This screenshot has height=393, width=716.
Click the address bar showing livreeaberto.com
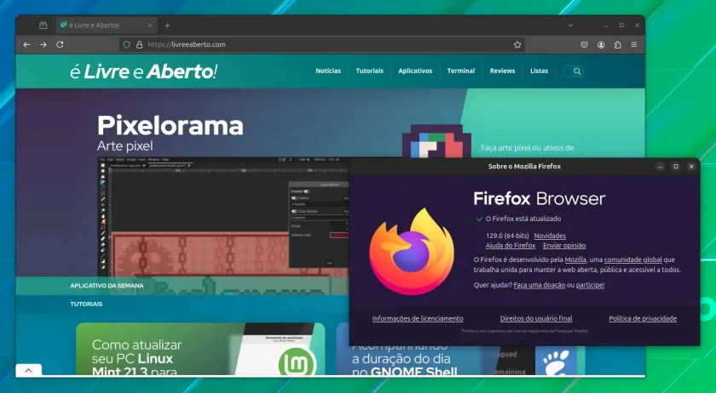pos(322,45)
